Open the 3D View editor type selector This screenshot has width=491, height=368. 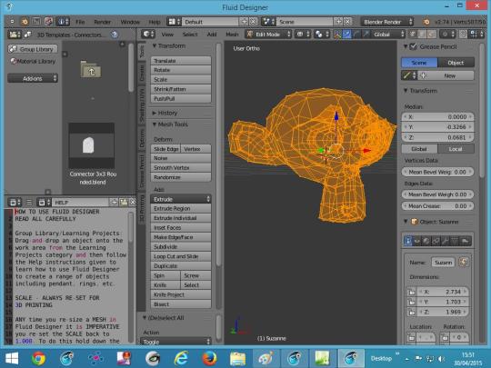click(148, 35)
